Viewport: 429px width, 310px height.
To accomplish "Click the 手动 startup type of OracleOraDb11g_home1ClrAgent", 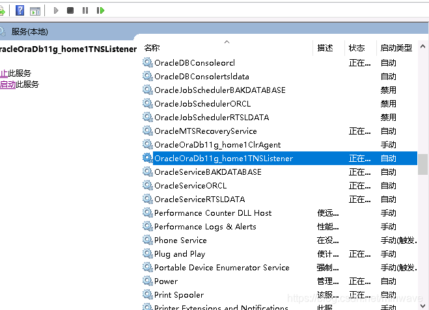I will (388, 145).
